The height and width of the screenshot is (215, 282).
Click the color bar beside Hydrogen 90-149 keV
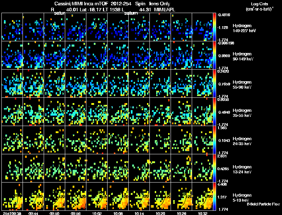coord(214,55)
